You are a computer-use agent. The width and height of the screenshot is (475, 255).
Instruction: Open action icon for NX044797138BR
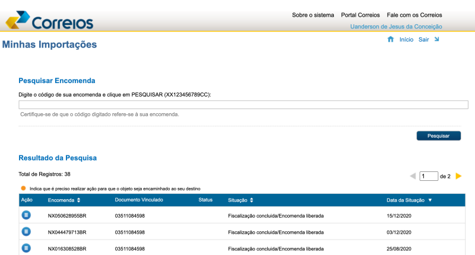26,231
